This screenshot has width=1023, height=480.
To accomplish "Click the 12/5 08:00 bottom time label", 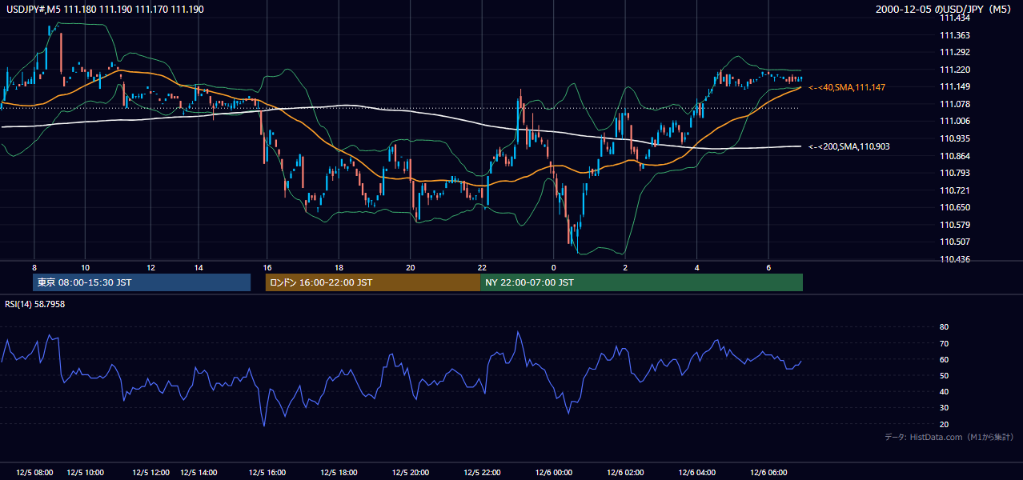I will pos(34,473).
